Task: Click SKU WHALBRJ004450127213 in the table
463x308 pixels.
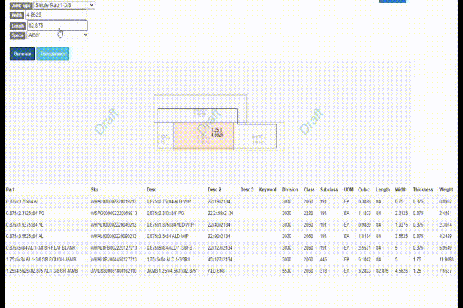Action: [114, 260]
